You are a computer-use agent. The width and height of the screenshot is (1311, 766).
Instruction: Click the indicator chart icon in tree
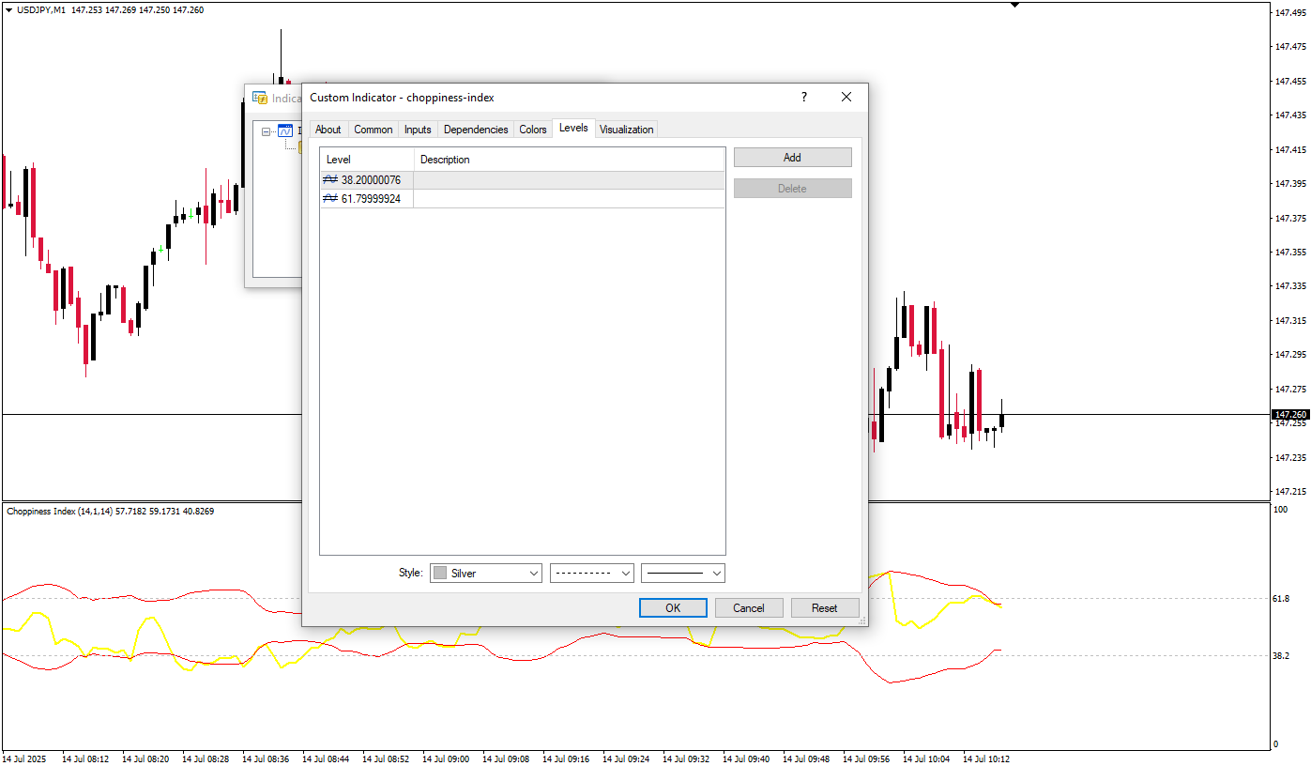click(x=285, y=131)
